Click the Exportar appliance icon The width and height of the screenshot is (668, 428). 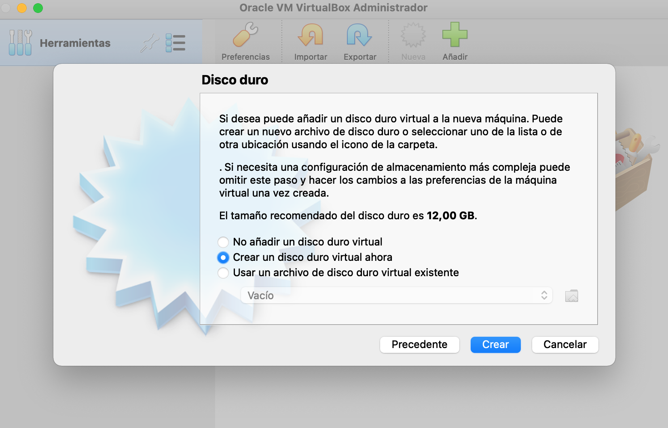click(x=359, y=35)
